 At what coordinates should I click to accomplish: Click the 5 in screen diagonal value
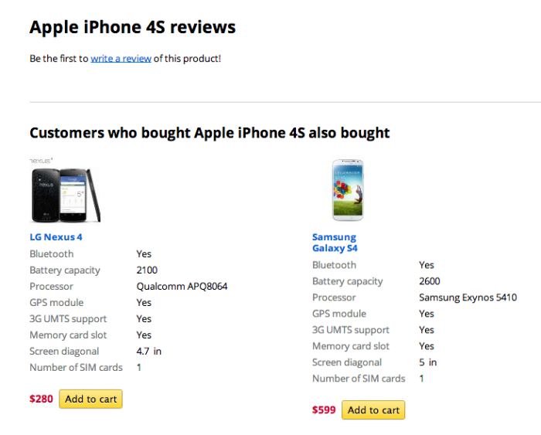[427, 362]
